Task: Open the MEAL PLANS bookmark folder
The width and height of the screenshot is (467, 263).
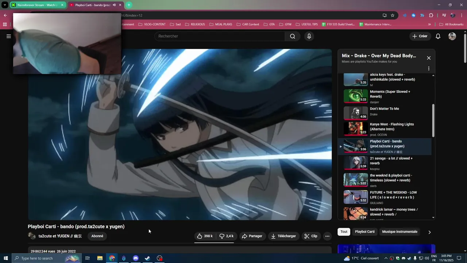Action: tap(220, 24)
